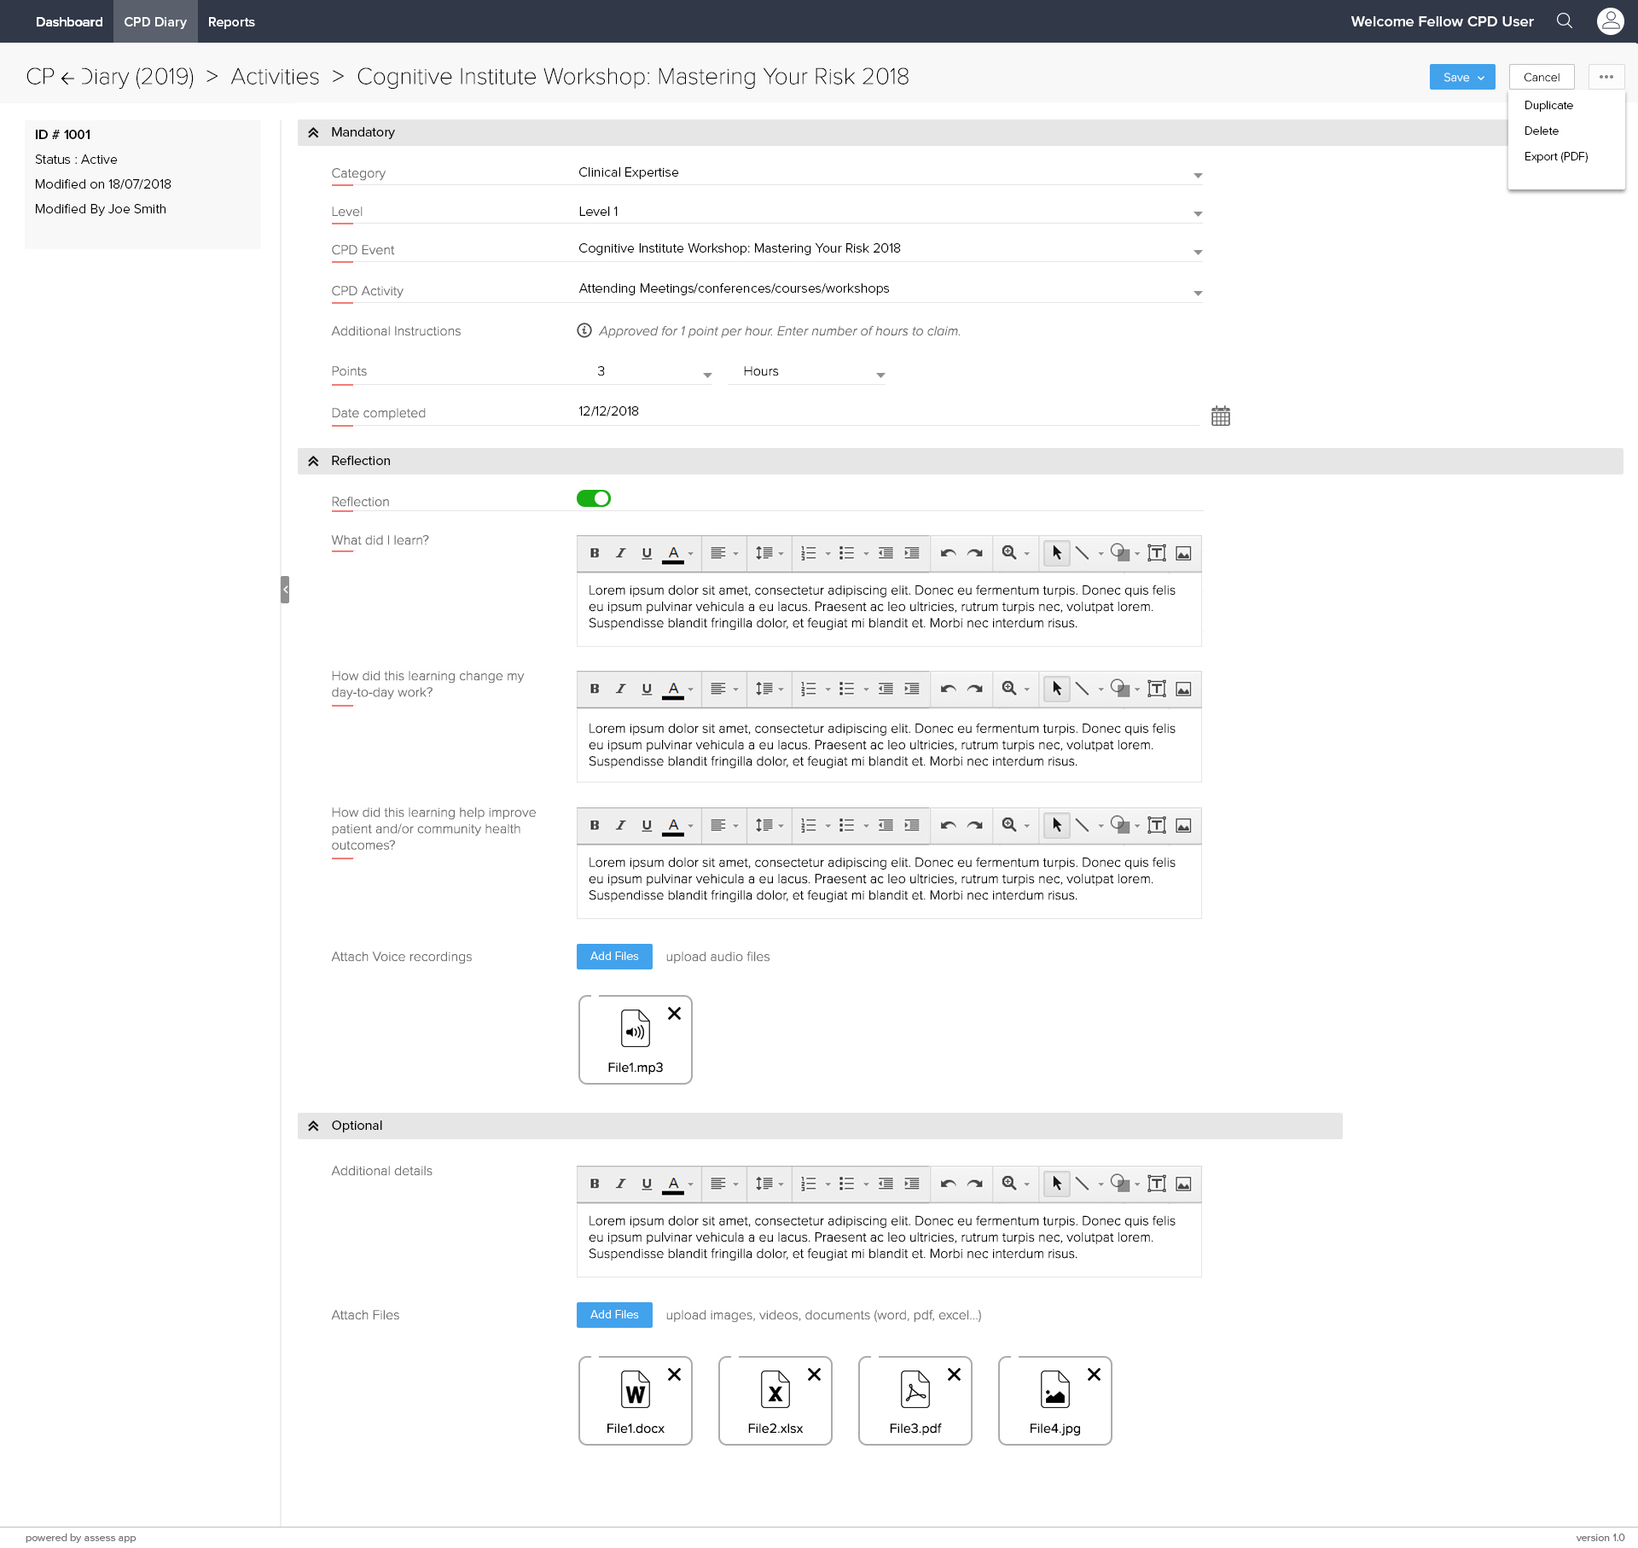Viewport: 1638px width, 1548px height.
Task: Click Bold in 'What did I learn?' toolbar
Action: pos(595,553)
